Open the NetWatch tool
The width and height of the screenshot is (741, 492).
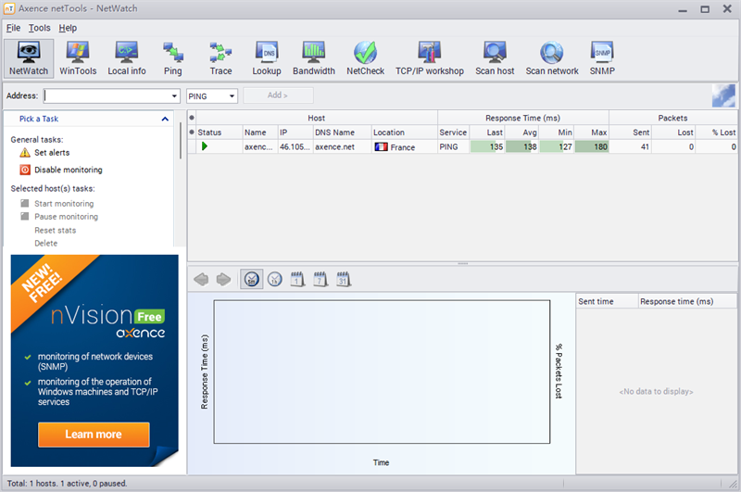(x=29, y=58)
